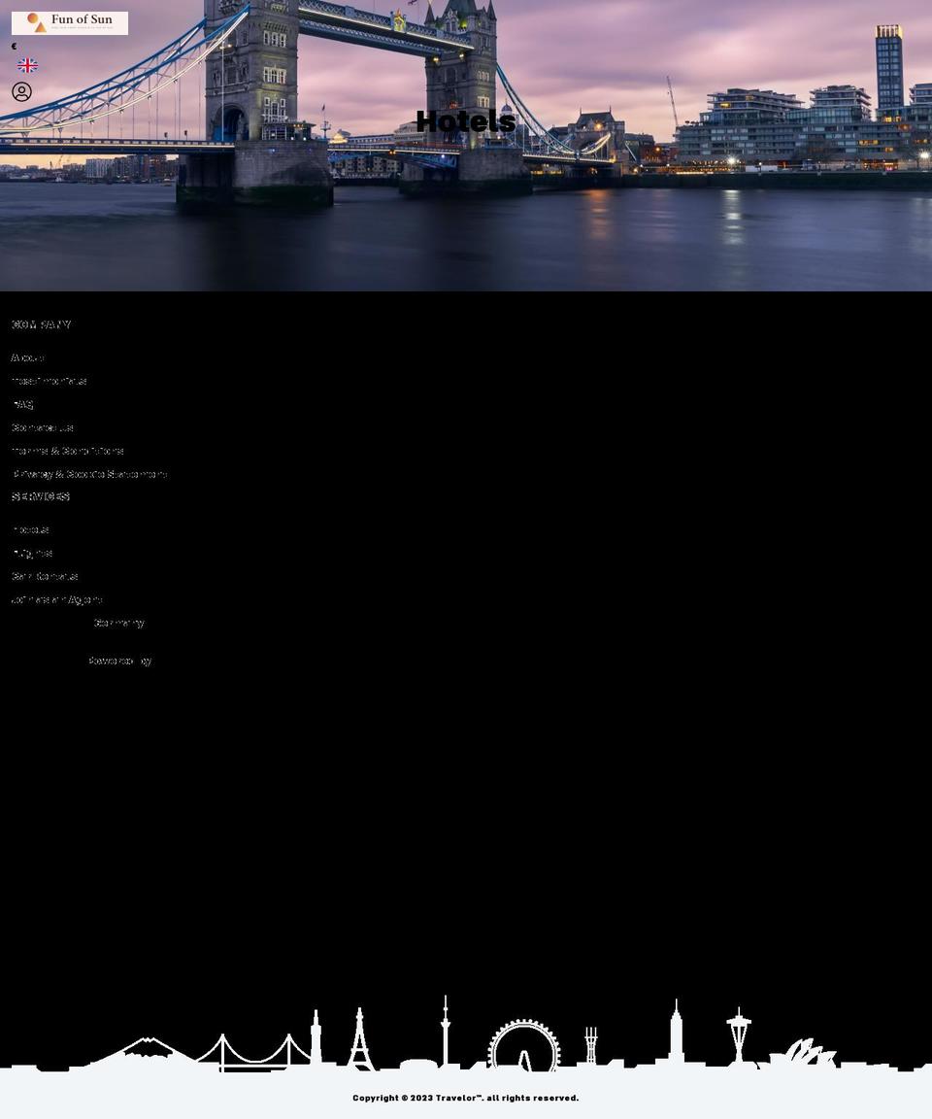
Task: Click the Copyright 2023 Travelor text
Action: 466,1098
